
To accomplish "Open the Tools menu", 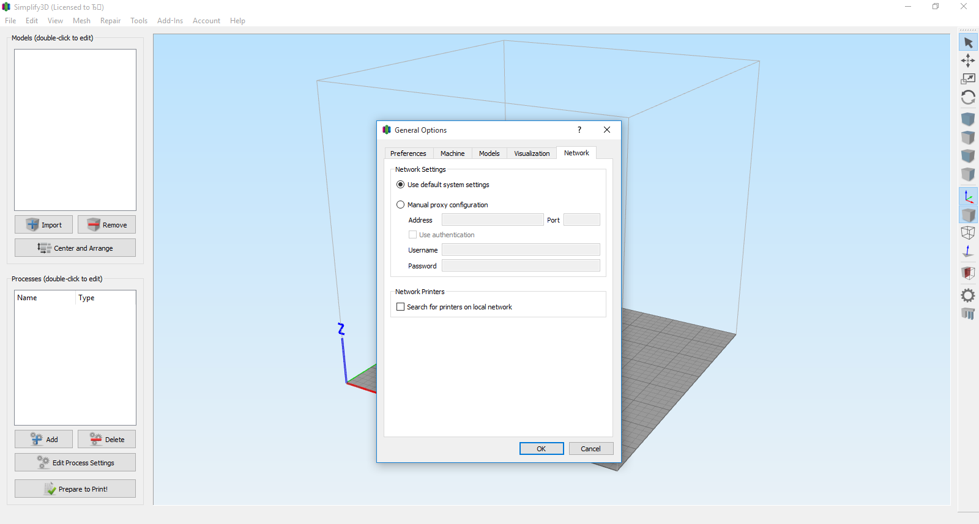I will tap(139, 21).
